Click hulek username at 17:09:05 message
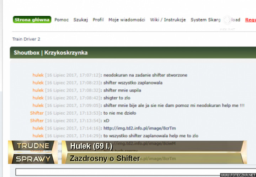The image size is (256, 177). pyautogui.click(x=38, y=105)
